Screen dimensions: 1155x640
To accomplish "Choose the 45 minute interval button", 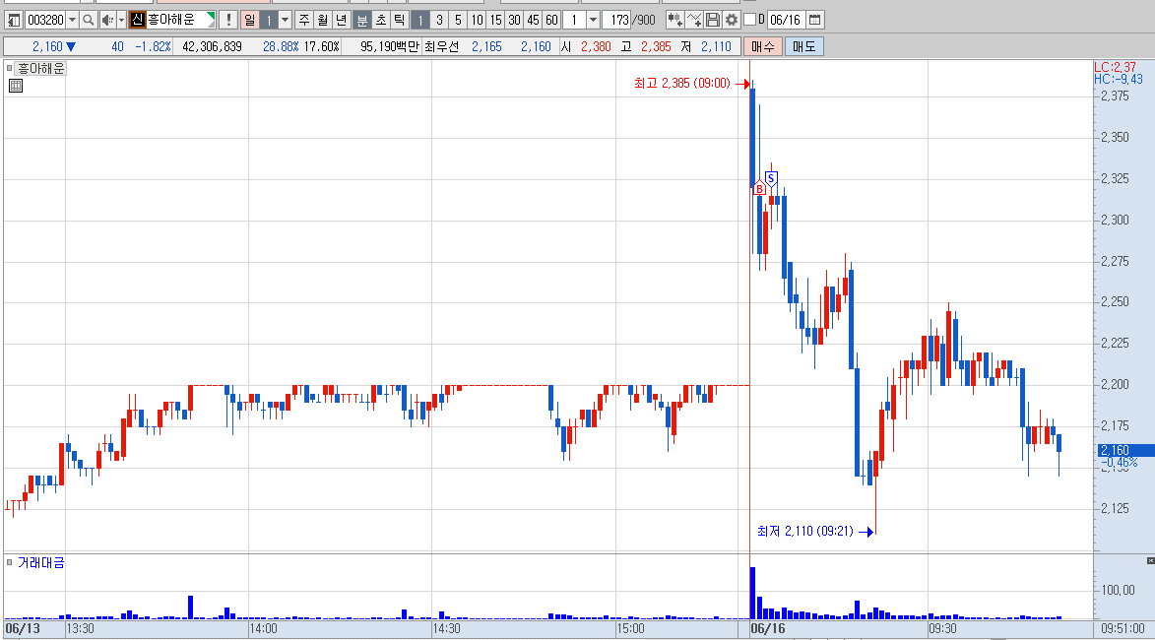I will click(x=533, y=20).
